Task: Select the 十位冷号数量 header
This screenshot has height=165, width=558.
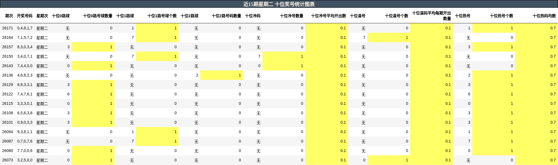Action: tap(292, 16)
